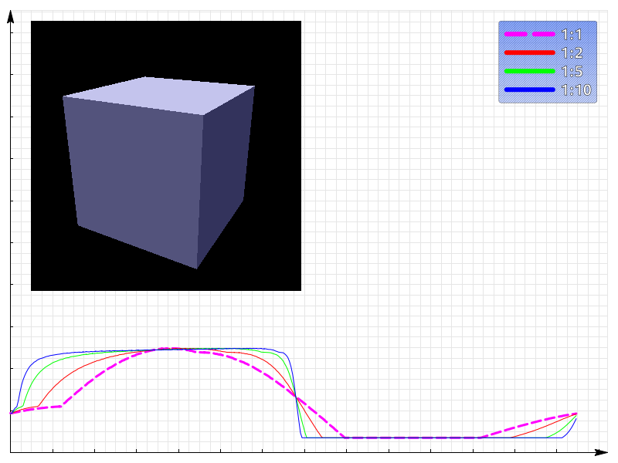Click the kink on the magenta dashed curve

(62, 406)
